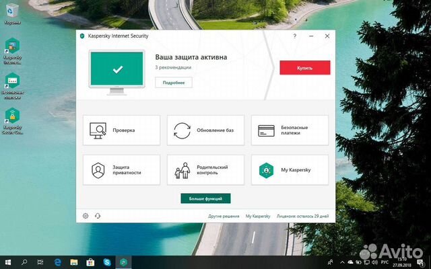Click the green monitor protection status image
This screenshot has width=431, height=269.
point(117,72)
